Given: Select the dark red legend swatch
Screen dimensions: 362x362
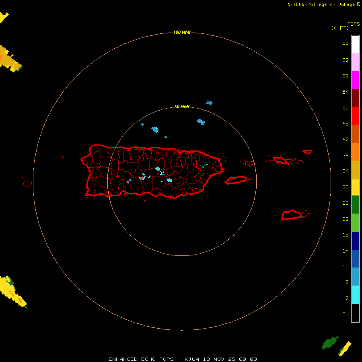Looking at the screenshot, I should tap(355, 98).
